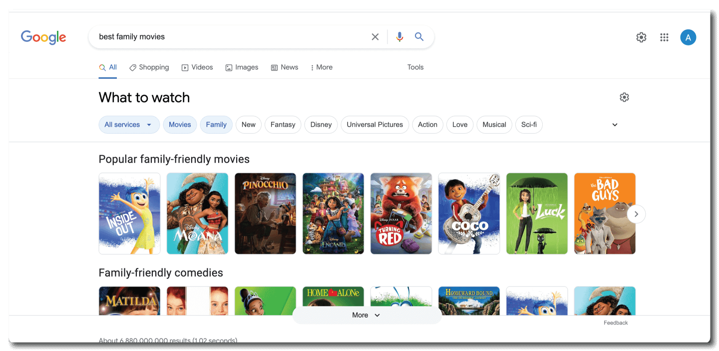Screen dimensions: 719x351
Task: Open the Pinocchio movie poster
Action: coord(265,214)
